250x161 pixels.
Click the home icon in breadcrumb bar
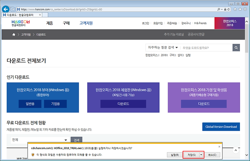(14, 34)
